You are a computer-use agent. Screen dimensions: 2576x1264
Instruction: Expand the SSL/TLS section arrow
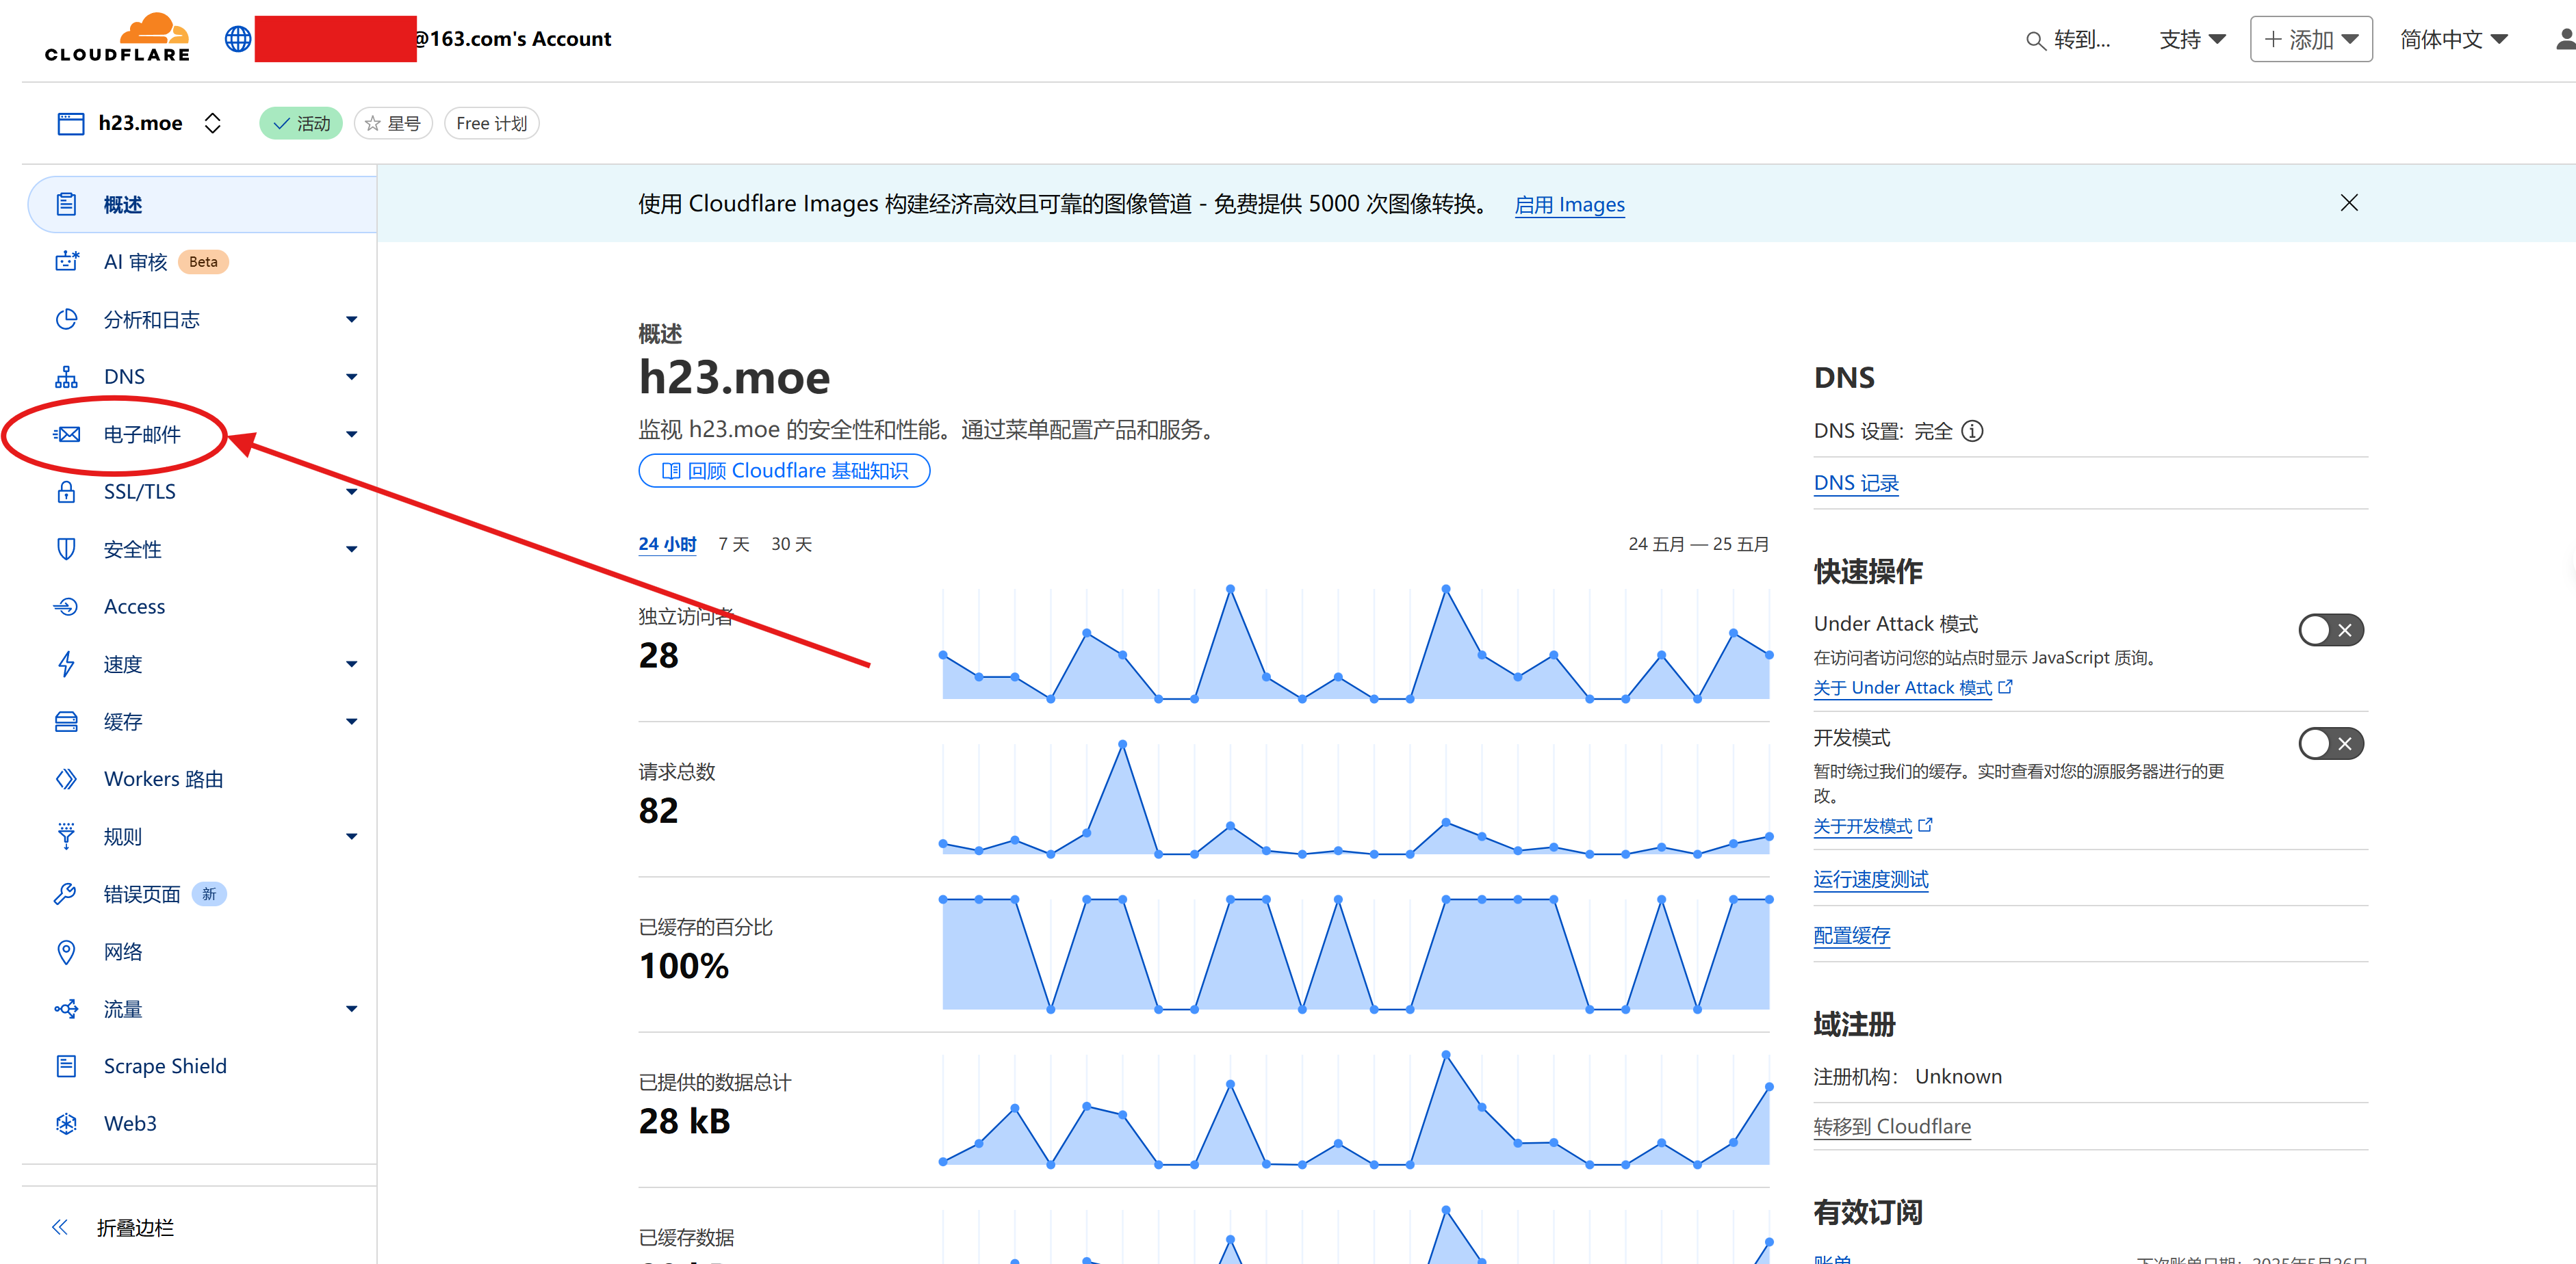(351, 492)
